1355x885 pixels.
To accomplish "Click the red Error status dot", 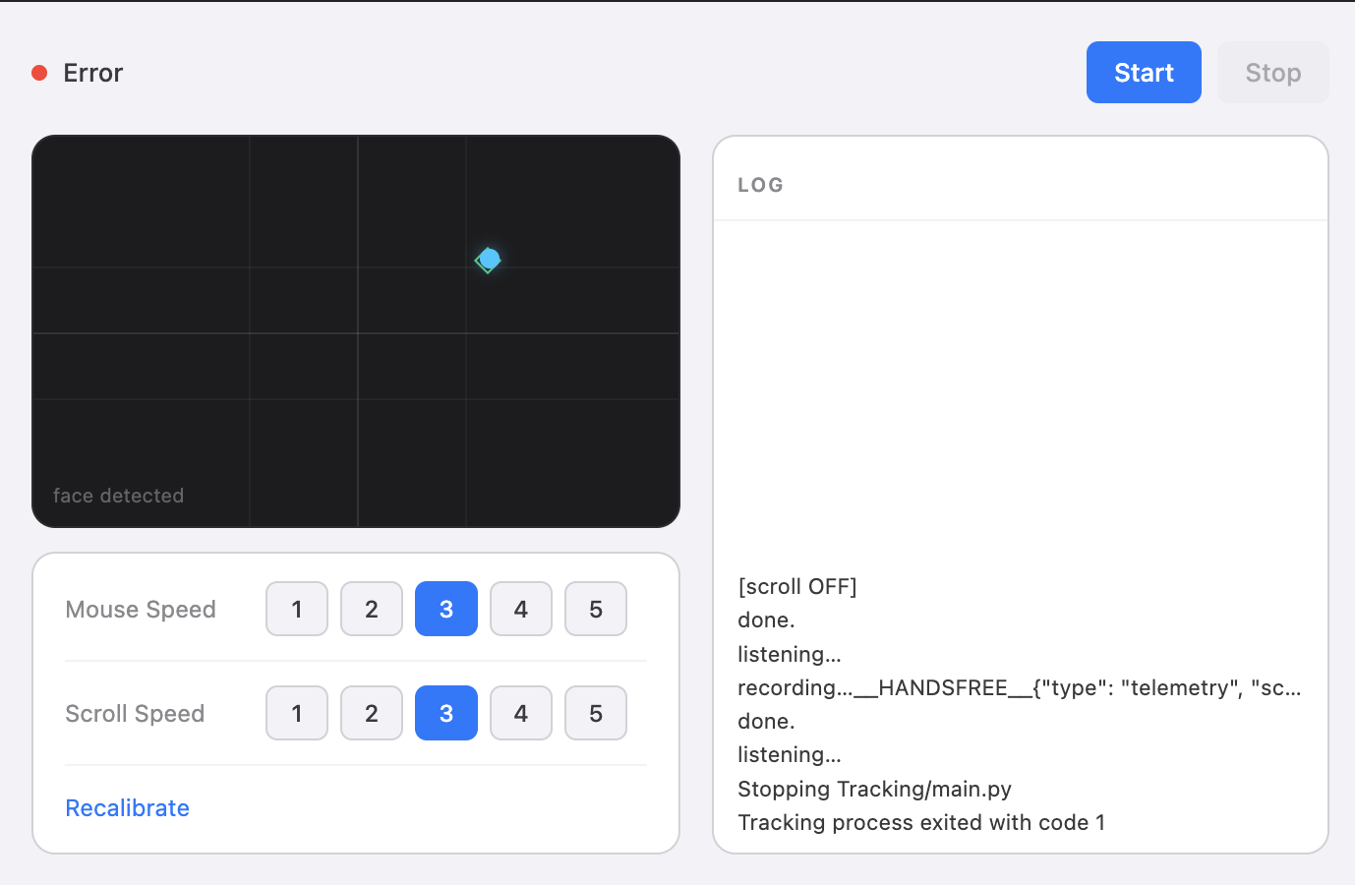I will click(x=39, y=73).
